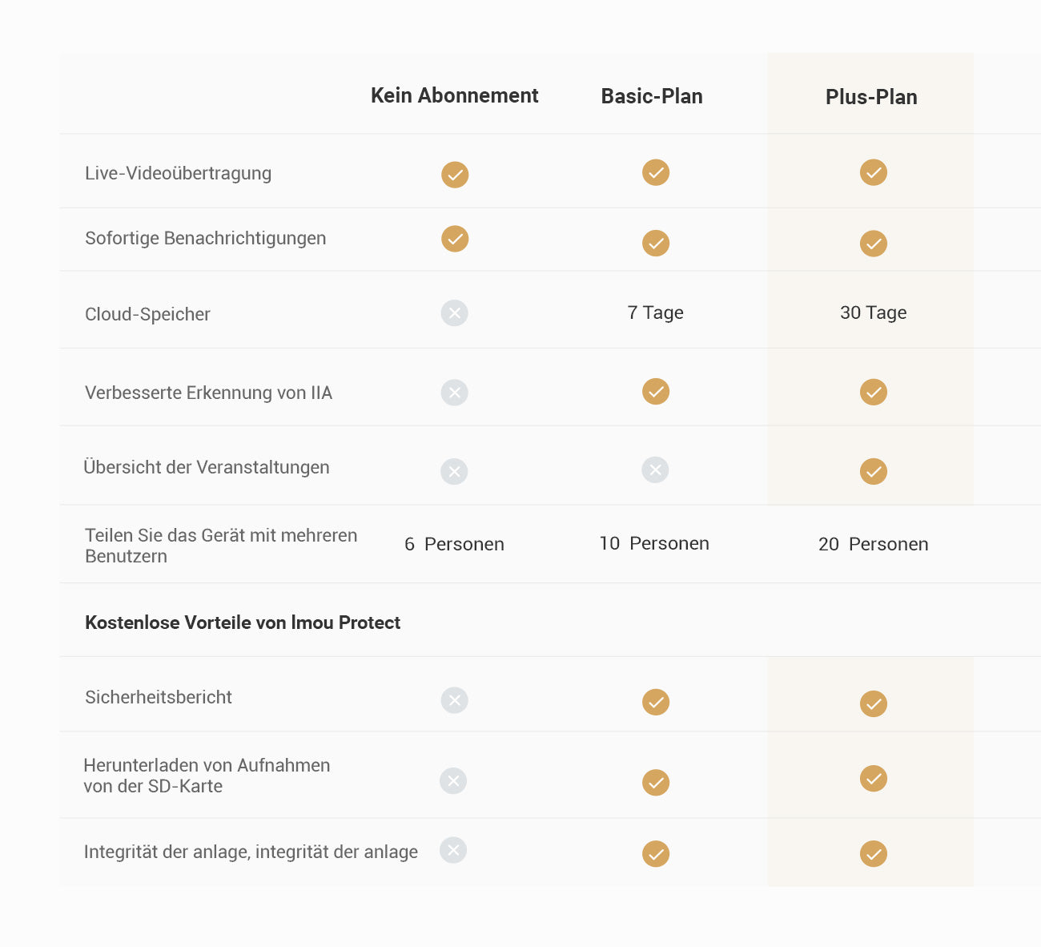Click the 30 Tage cloud storage value
The width and height of the screenshot is (1041, 947).
873,312
